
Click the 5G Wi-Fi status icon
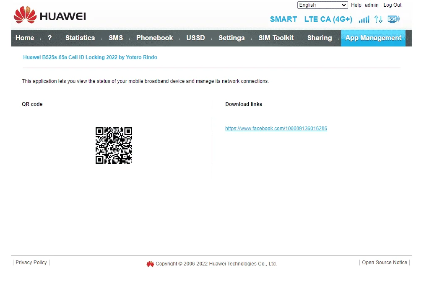(393, 19)
